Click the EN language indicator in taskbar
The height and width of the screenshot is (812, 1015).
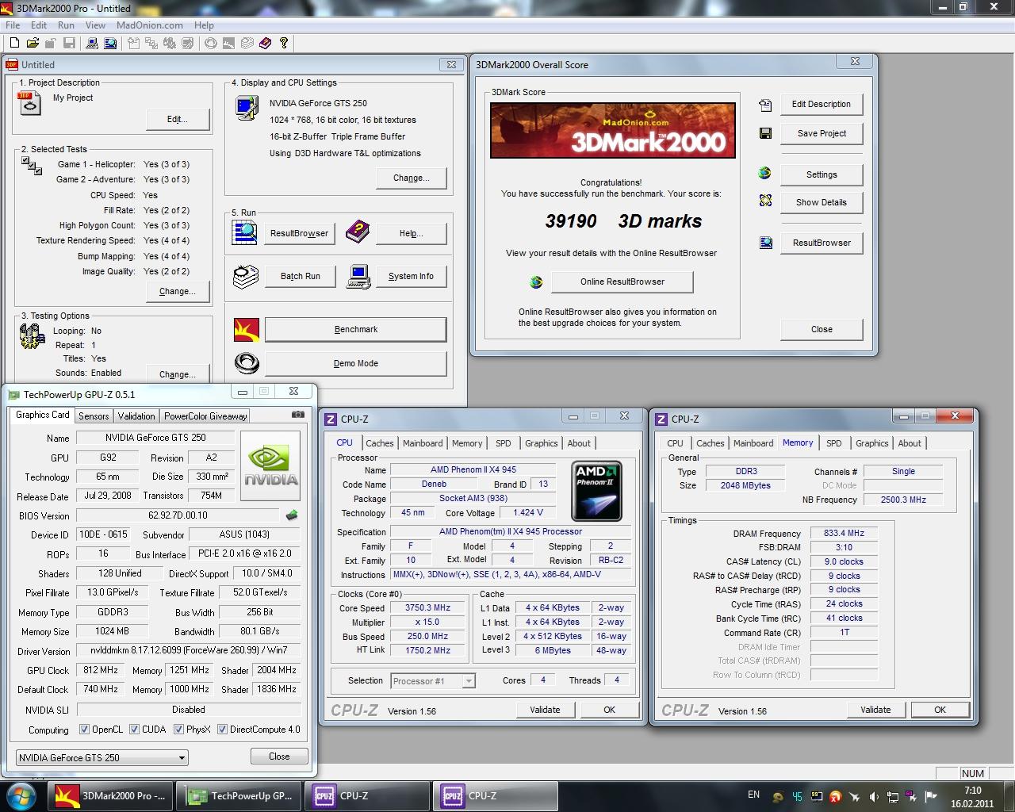tap(753, 795)
